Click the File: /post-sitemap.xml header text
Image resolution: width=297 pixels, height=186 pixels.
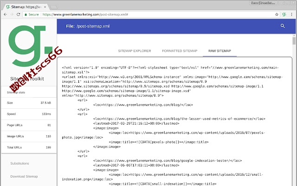88,26
